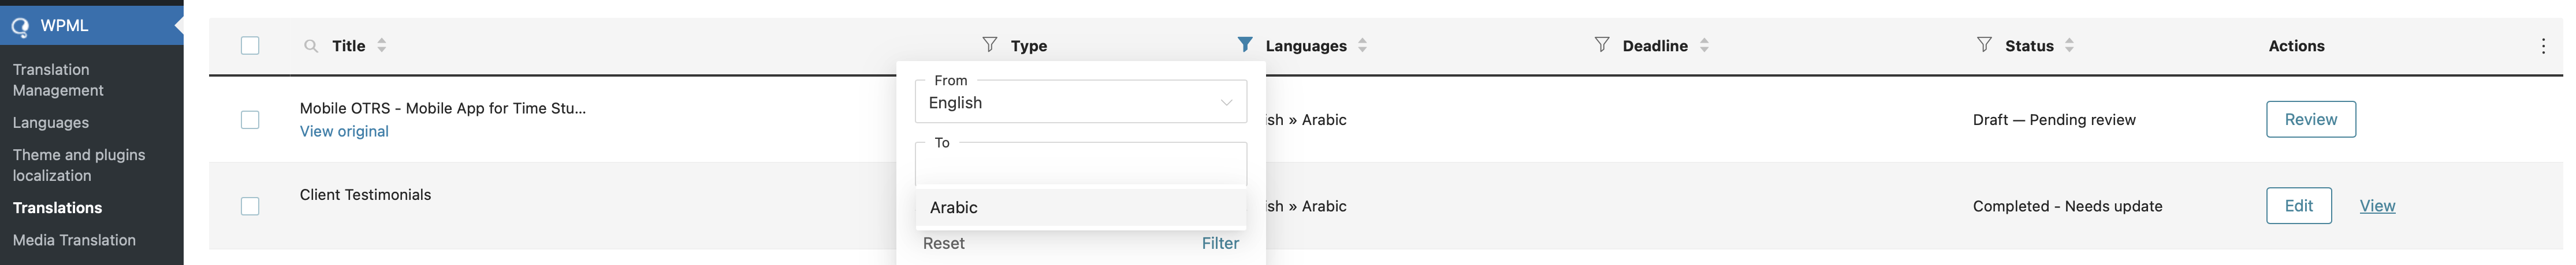This screenshot has width=2576, height=265.
Task: Sort by the Languages column arrows
Action: (x=1362, y=46)
